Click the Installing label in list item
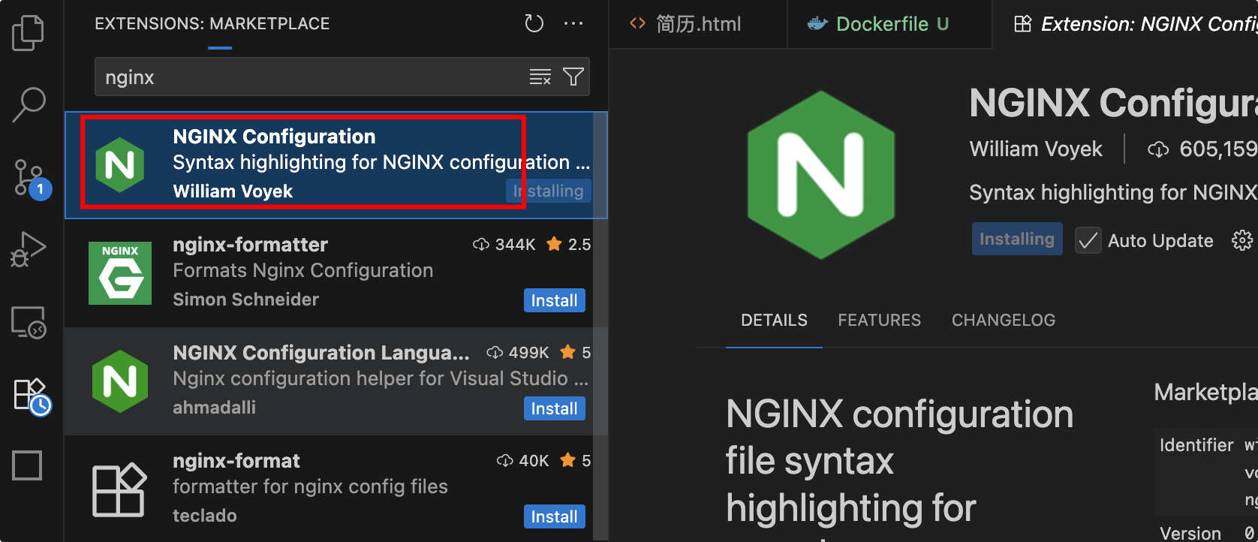The width and height of the screenshot is (1258, 542). pos(549,191)
